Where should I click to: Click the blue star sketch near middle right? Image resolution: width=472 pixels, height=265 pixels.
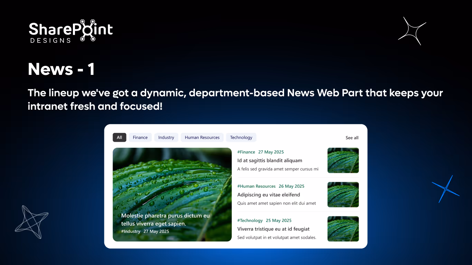[x=446, y=189]
